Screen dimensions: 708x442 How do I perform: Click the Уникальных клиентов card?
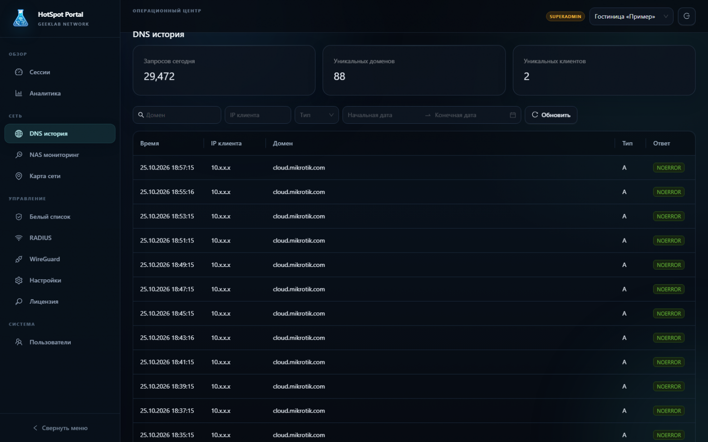(x=604, y=70)
